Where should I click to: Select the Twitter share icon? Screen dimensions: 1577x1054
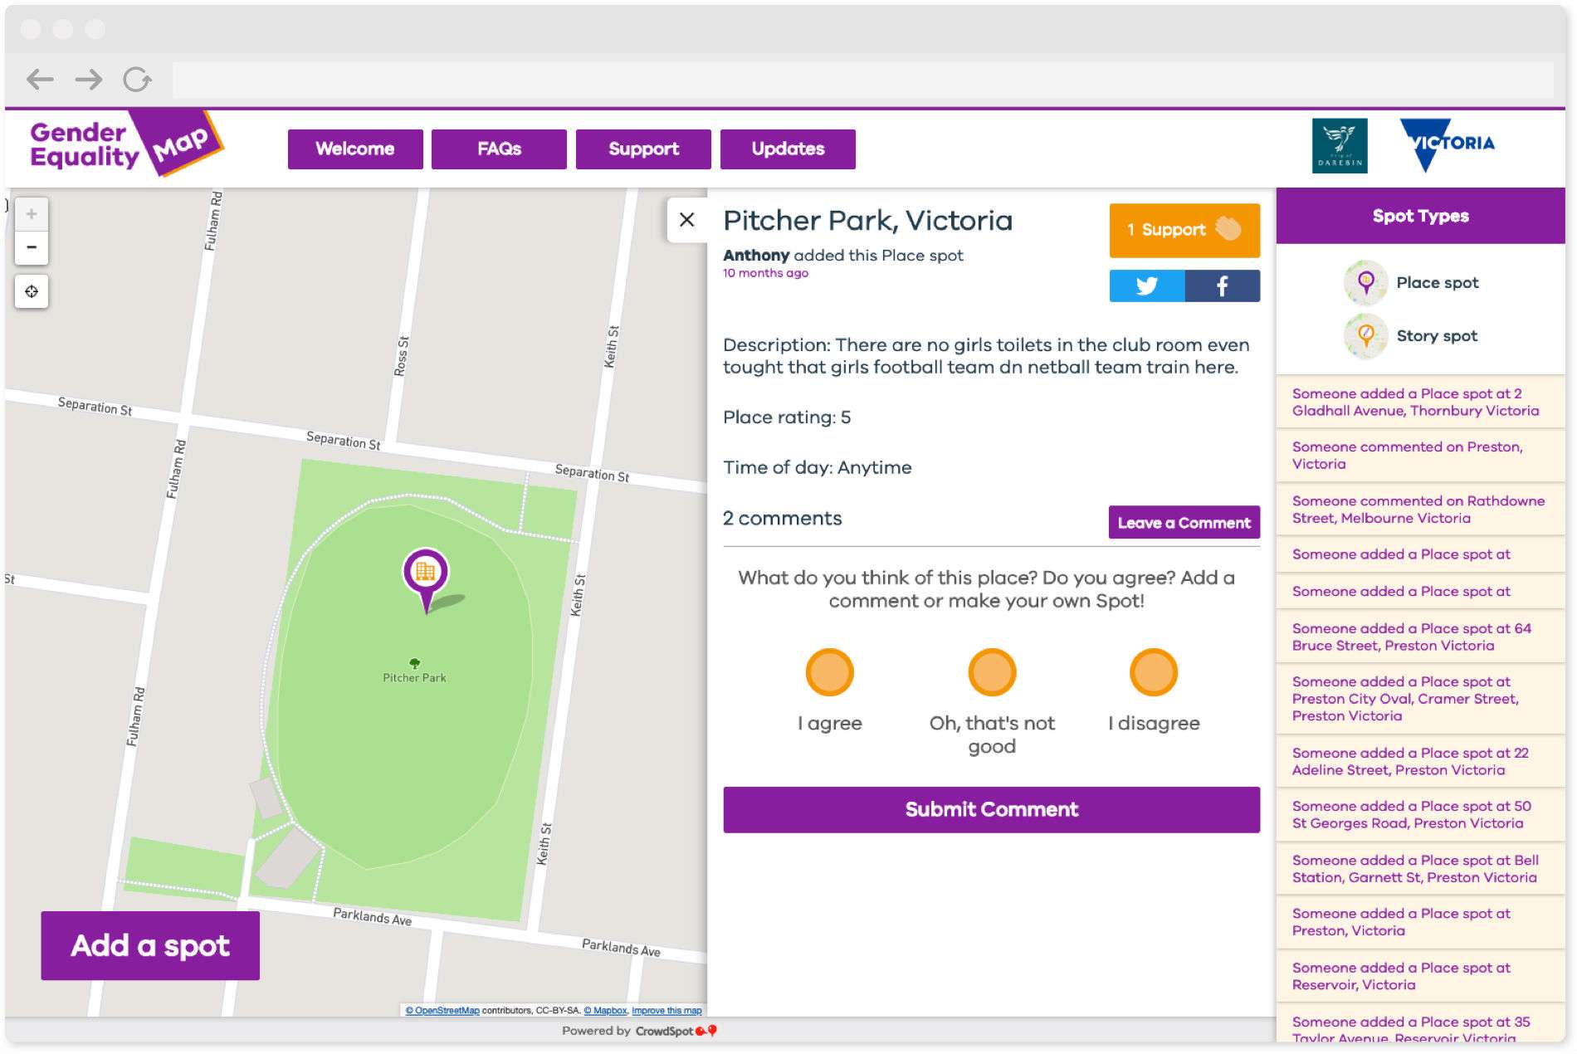click(x=1147, y=285)
